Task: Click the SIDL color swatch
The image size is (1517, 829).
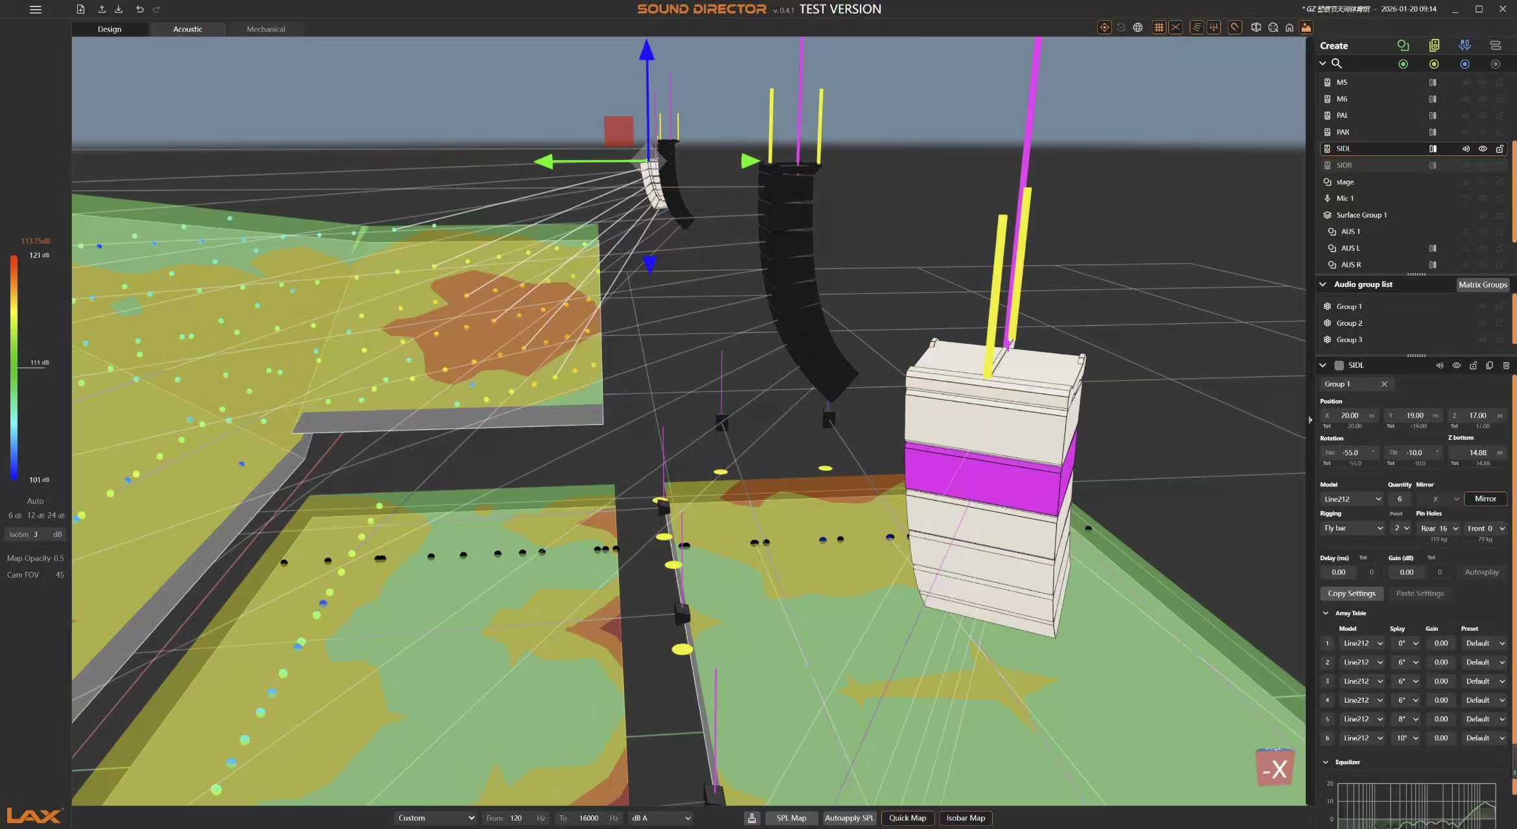Action: coord(1339,365)
